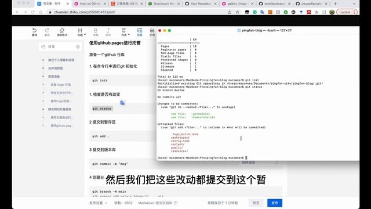Click the profile avatar in Chrome toolbar
The image size is (371, 209).
tap(332, 12)
